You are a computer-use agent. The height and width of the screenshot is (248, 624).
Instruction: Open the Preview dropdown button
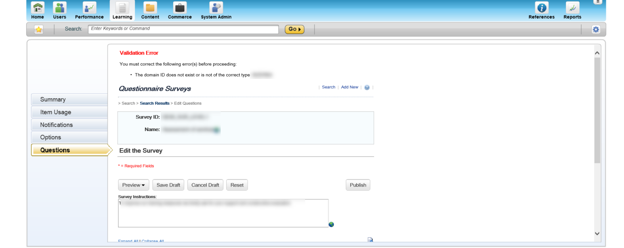pyautogui.click(x=134, y=185)
